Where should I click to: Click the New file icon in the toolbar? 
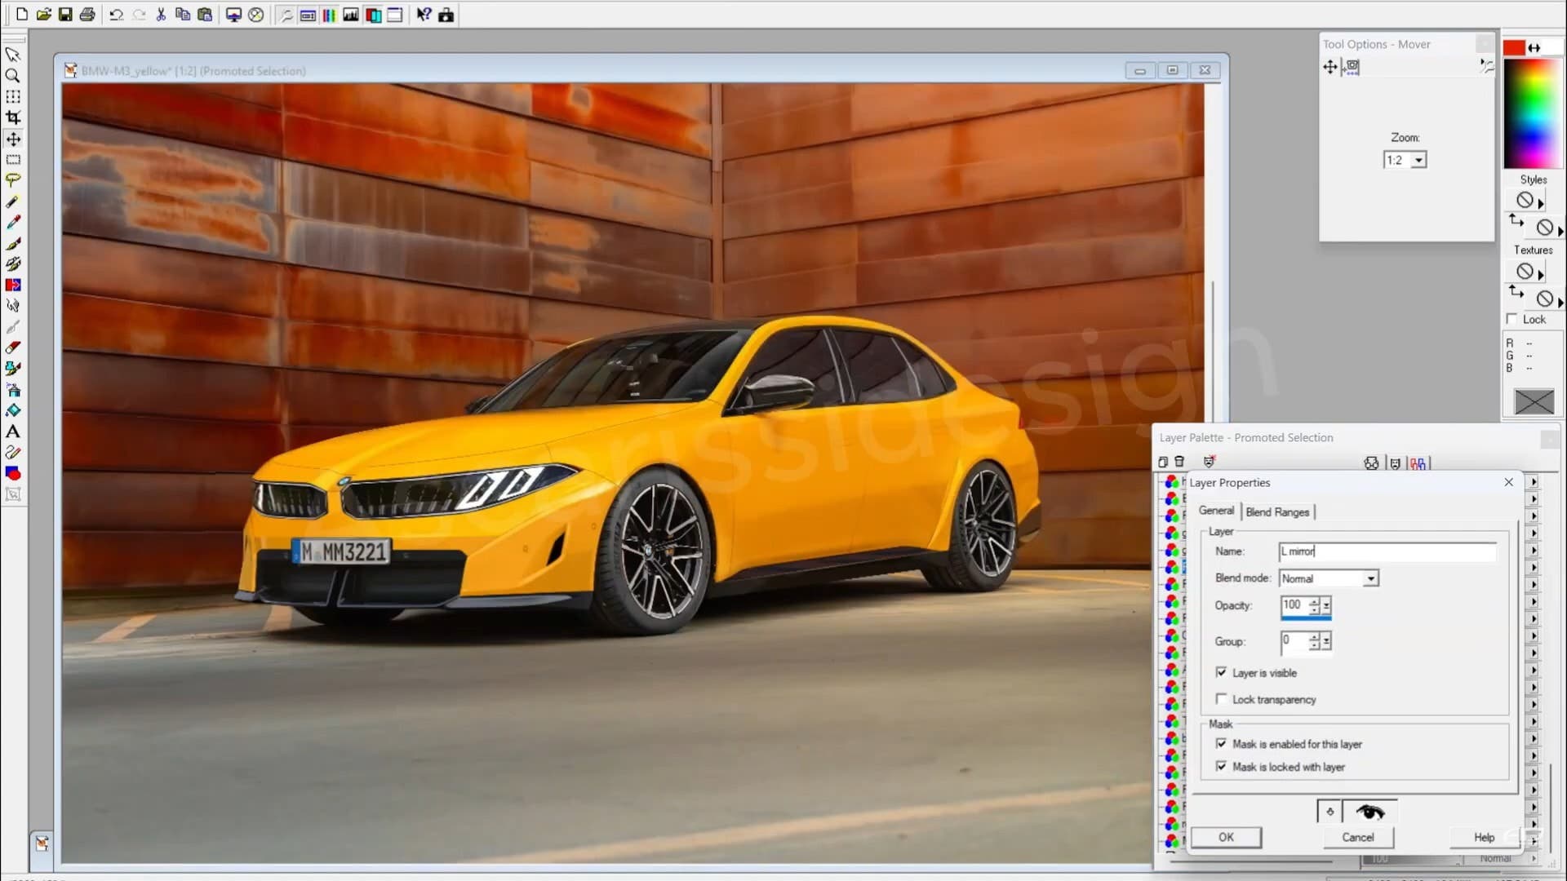click(x=22, y=15)
